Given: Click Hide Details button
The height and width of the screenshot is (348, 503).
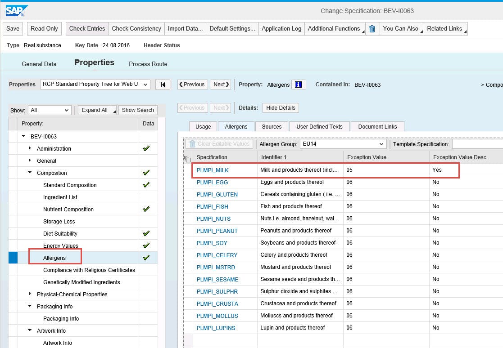Looking at the screenshot, I should pyautogui.click(x=281, y=108).
